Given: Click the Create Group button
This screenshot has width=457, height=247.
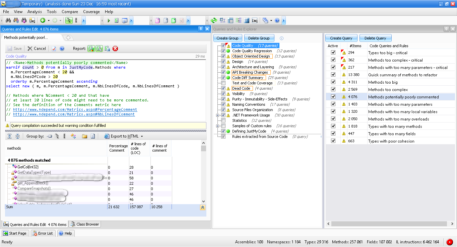Looking at the screenshot, I should click(x=227, y=38).
